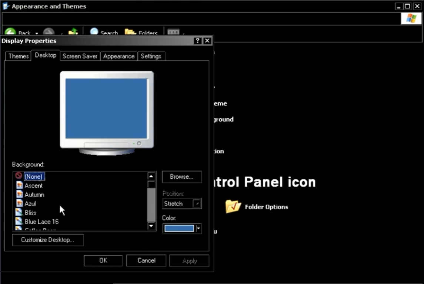Click the background list scroll up arrow
The width and height of the screenshot is (424, 284).
(151, 176)
